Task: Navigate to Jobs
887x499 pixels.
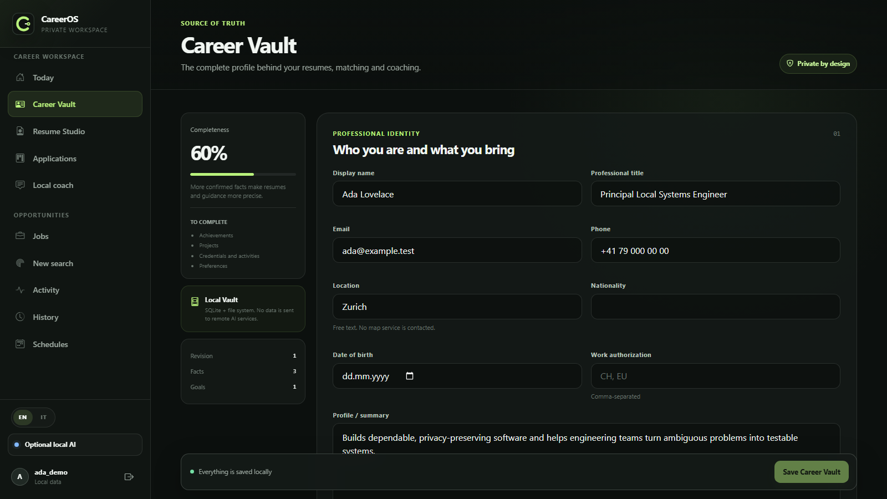Action: pos(75,236)
